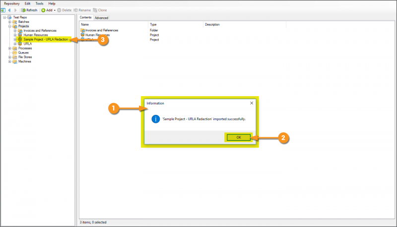
Task: Select Human Resources in the tree
Action: pos(36,35)
